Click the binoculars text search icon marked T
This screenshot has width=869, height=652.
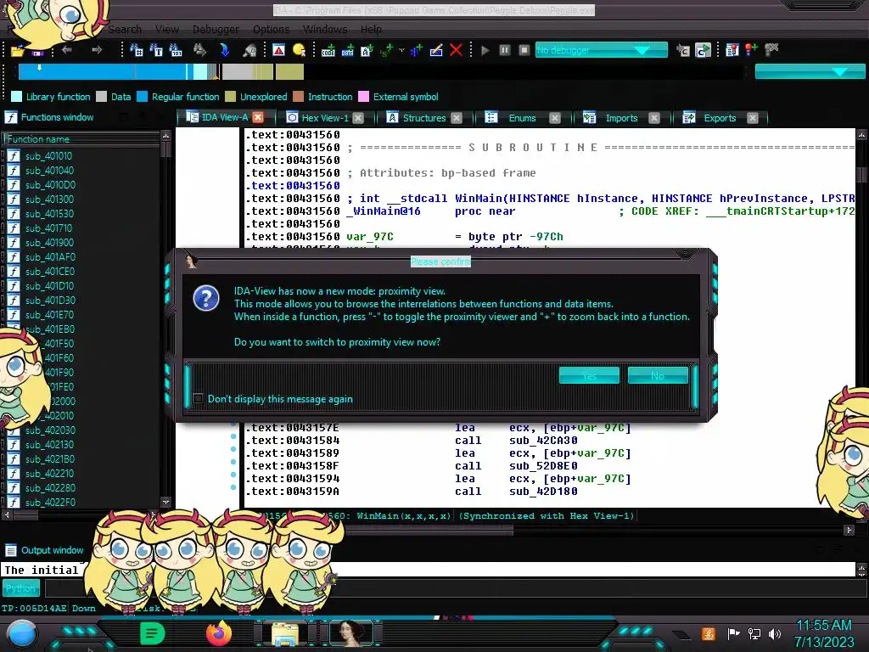(156, 50)
